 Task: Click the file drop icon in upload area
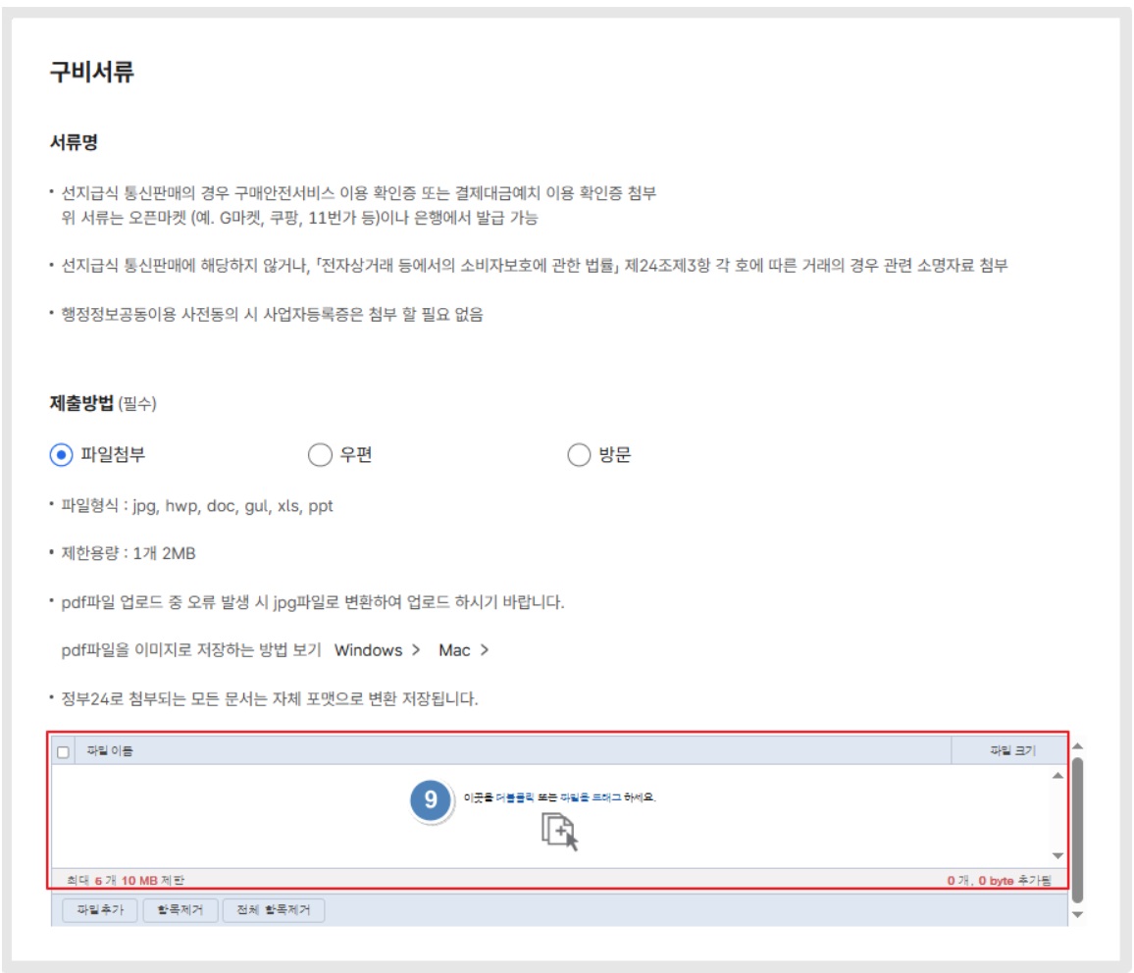pyautogui.click(x=560, y=832)
